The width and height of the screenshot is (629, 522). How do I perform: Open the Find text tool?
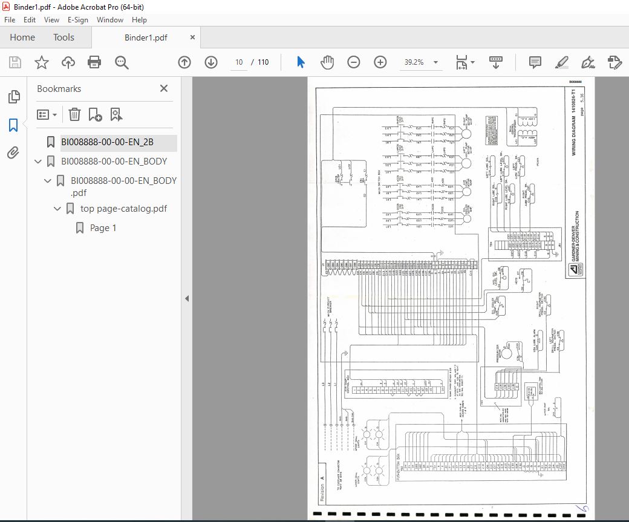point(122,62)
